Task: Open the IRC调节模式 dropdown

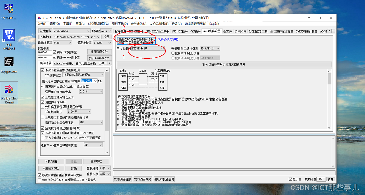Action: (x=83, y=75)
